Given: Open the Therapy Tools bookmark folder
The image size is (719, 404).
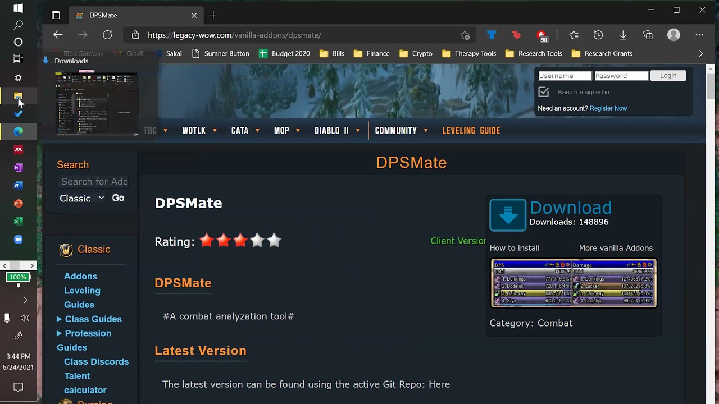Looking at the screenshot, I should 469,53.
